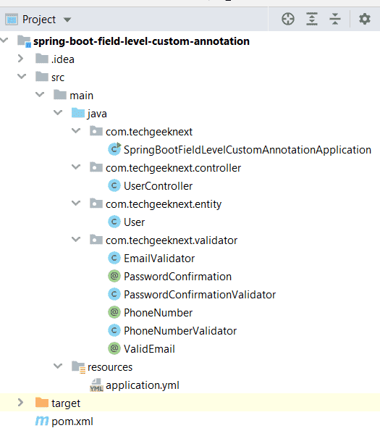Collapse the resources folder

[x=58, y=366]
